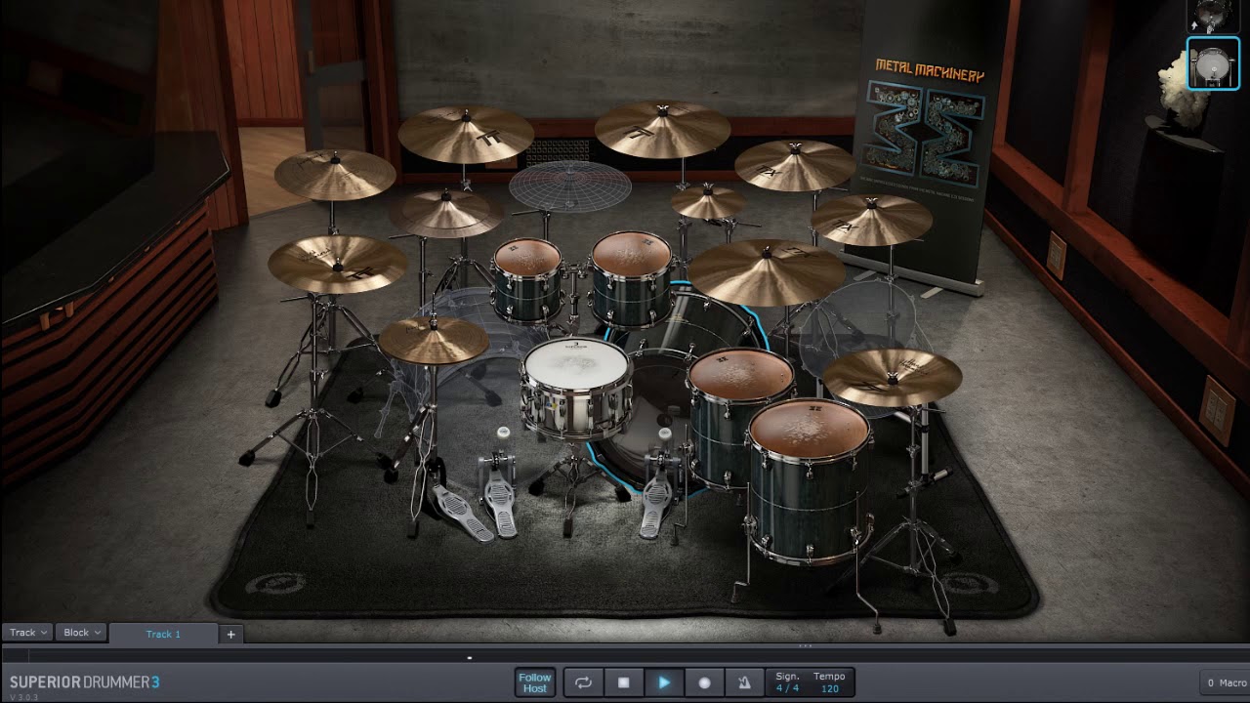Select the small splash cymbal behind right tom
The width and height of the screenshot is (1250, 703).
[708, 201]
